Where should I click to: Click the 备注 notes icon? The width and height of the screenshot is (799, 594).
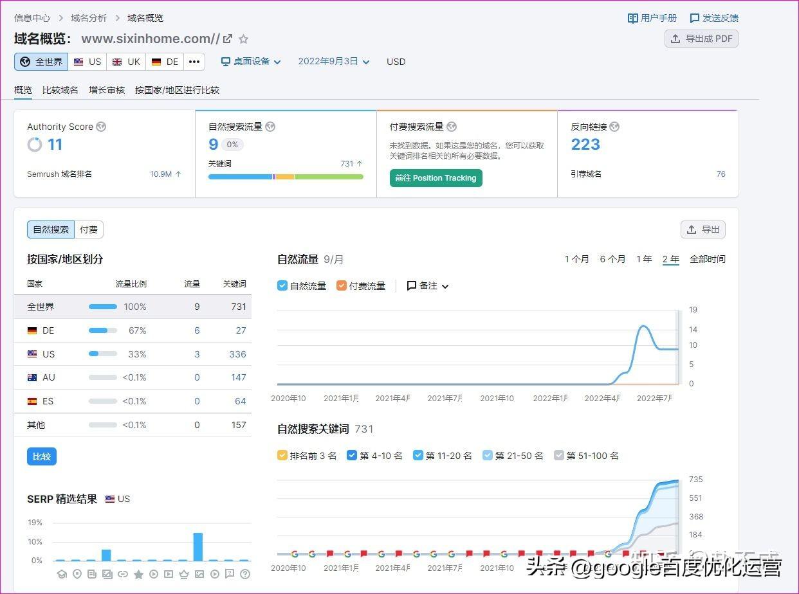[x=412, y=285]
